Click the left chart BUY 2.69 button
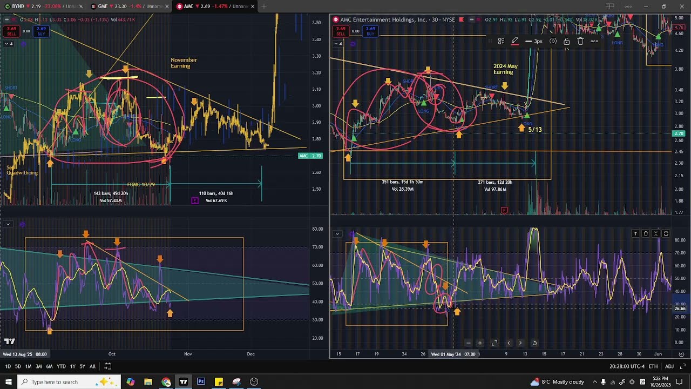The width and height of the screenshot is (691, 389). click(41, 31)
